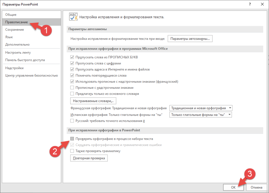Click the help question mark icon
269x193 pixels.
point(250,4)
